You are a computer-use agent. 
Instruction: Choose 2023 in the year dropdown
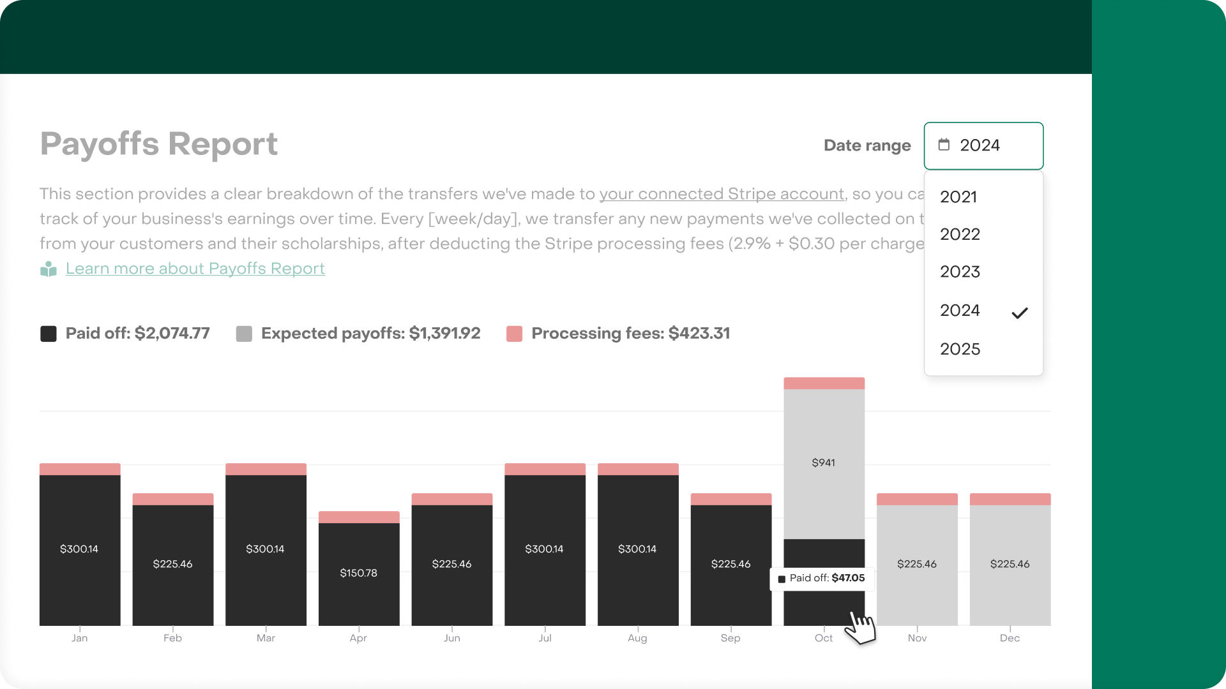[960, 272]
